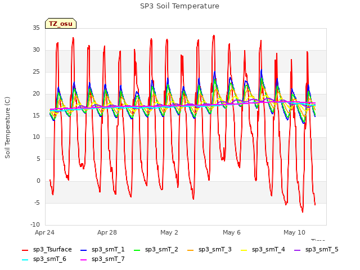Click the -5 y-axis tick label

[x=37, y=202]
